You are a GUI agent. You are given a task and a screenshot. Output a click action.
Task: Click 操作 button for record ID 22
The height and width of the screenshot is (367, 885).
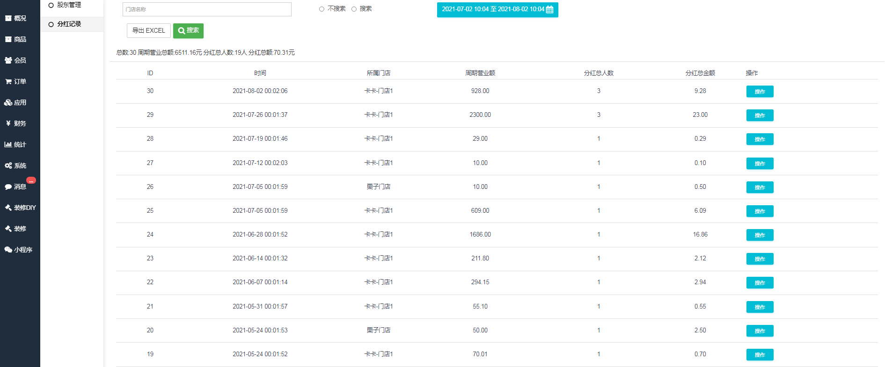pos(760,283)
